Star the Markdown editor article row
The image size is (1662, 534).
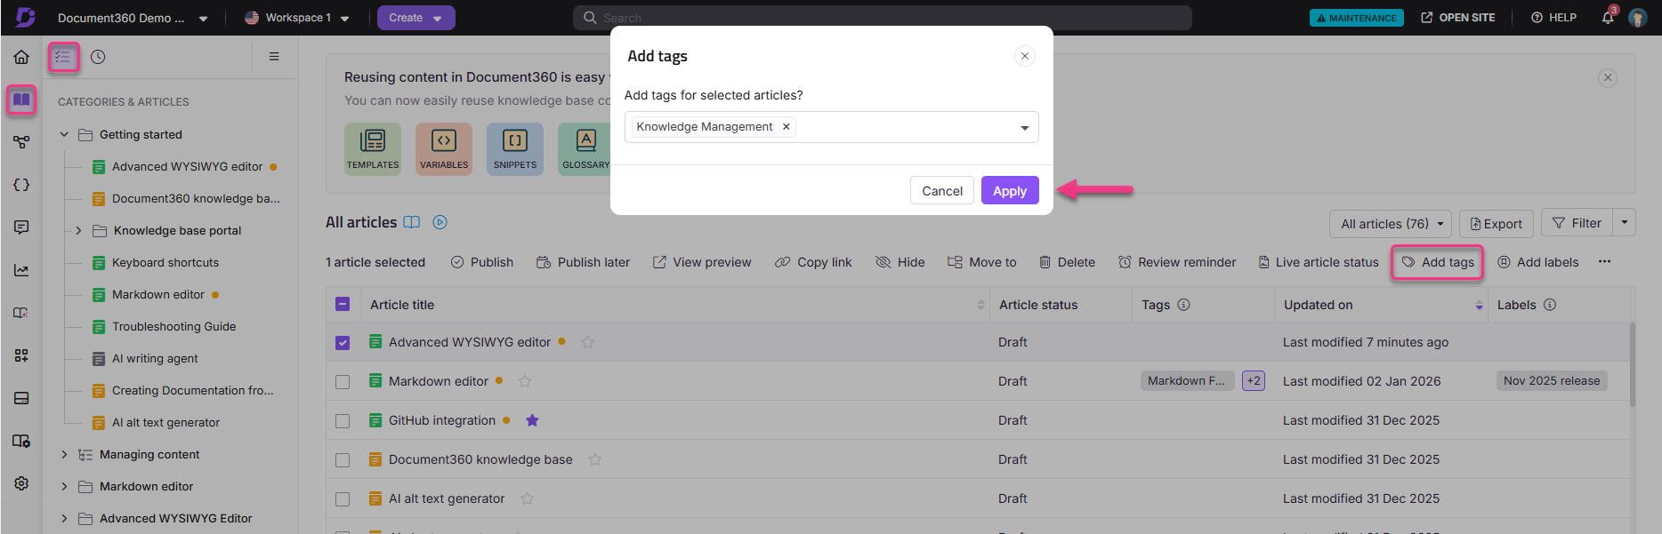(x=525, y=381)
